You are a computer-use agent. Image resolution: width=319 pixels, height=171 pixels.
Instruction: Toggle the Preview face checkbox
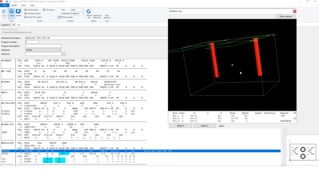pyautogui.click(x=26, y=10)
